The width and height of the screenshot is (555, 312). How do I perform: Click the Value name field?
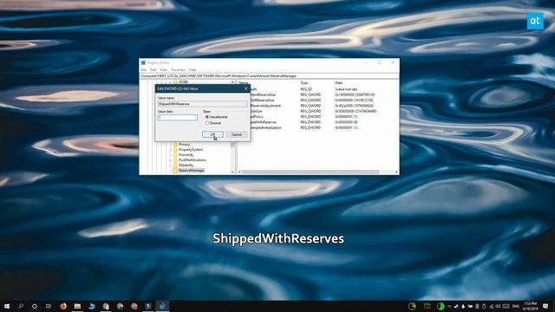click(202, 104)
